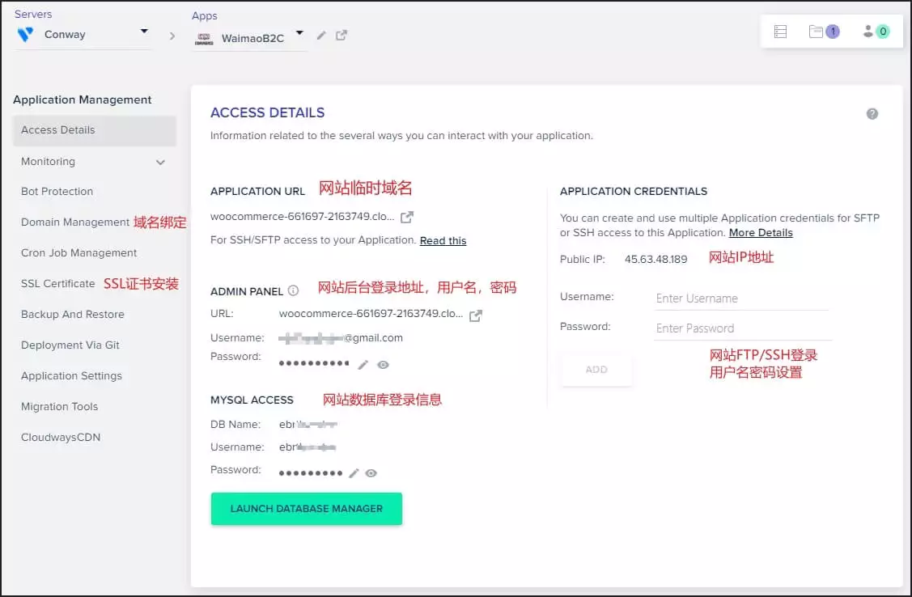Open the Admin Panel URL external link icon
912x597 pixels.
tap(476, 315)
